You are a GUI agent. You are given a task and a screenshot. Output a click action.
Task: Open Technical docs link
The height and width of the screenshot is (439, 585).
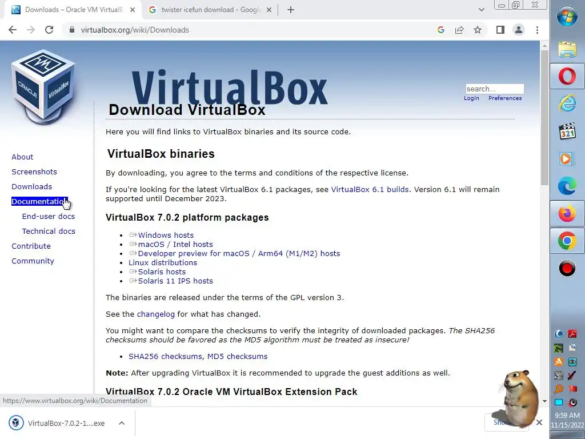pyautogui.click(x=49, y=232)
